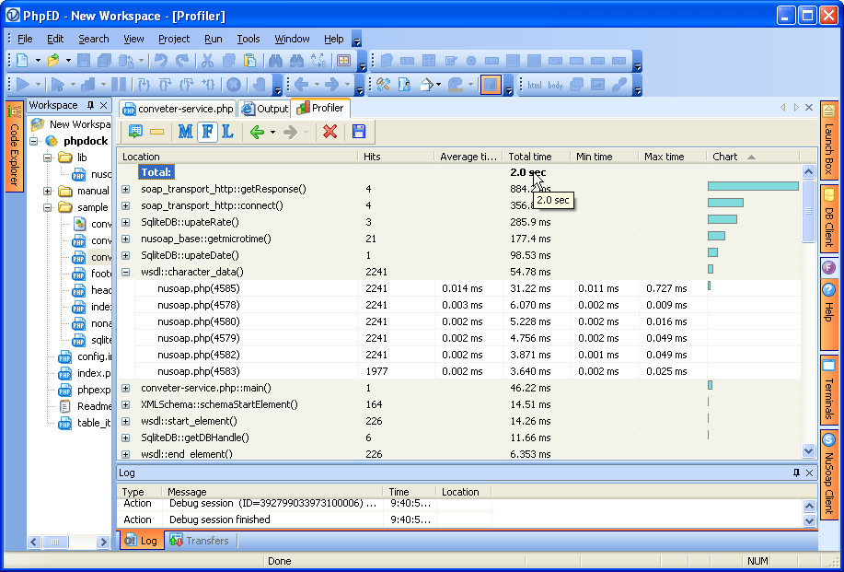Viewport: 844px width, 572px height.
Task: Click the Paste clipboard icon
Action: [x=249, y=60]
